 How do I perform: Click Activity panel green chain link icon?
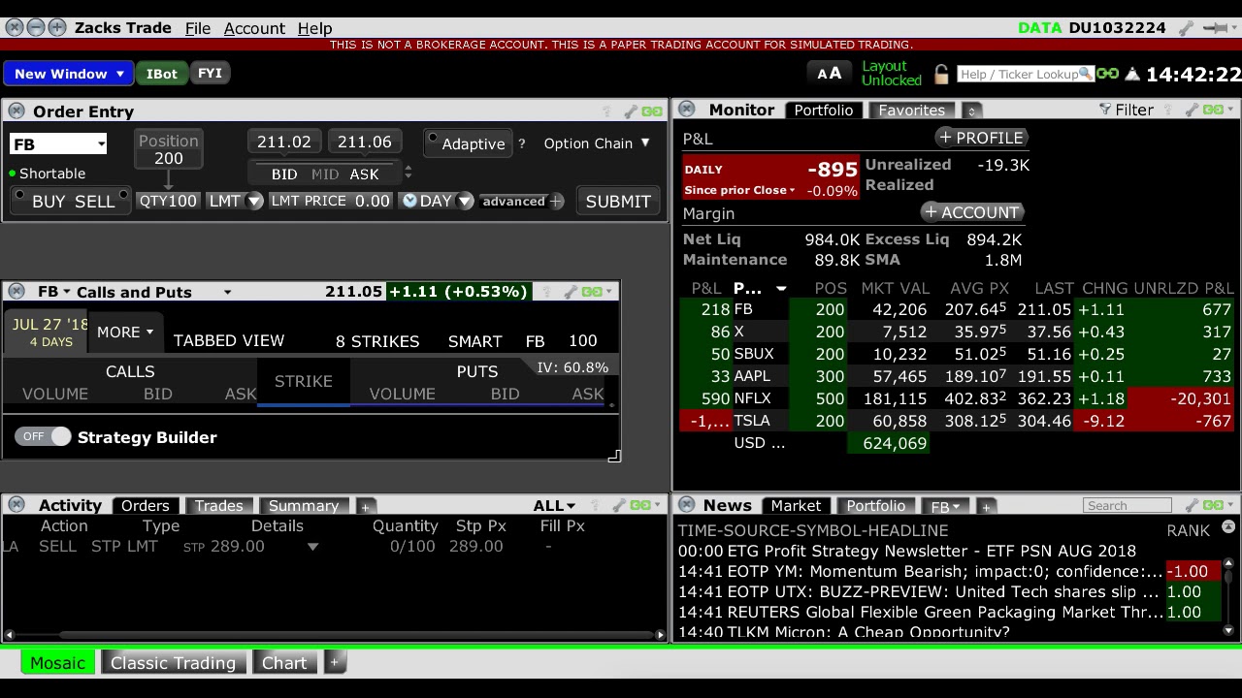[638, 505]
